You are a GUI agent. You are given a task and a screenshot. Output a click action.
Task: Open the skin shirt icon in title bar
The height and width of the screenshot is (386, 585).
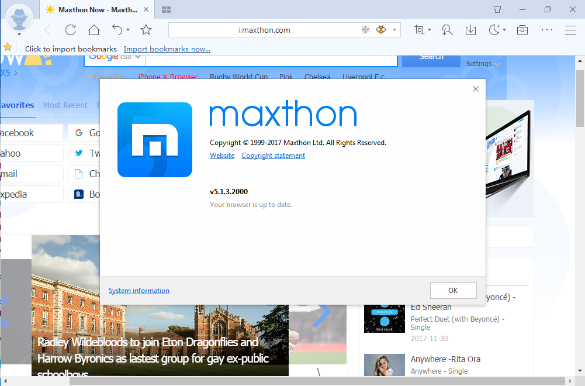point(497,9)
